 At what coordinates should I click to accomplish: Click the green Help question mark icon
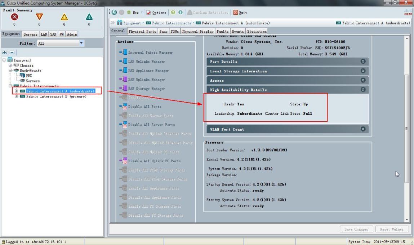pyautogui.click(x=173, y=12)
